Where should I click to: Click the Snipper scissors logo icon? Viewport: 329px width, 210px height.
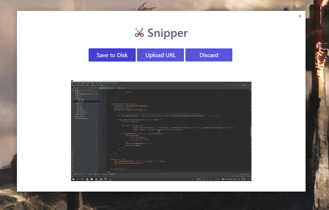tap(139, 33)
